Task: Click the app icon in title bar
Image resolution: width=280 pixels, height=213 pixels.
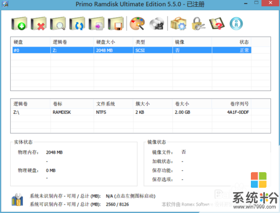Action: (x=5, y=4)
